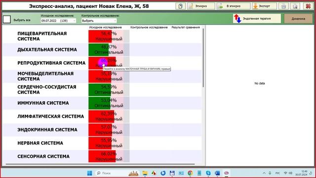Image resolution: width=316 pixels, height=178 pixels.
Task: Open the clock showing 12:49
Action: click(x=301, y=173)
